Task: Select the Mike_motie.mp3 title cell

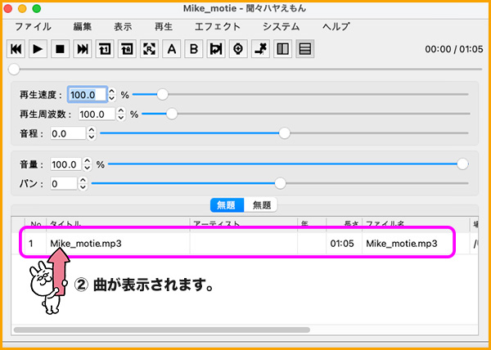Action: pos(118,243)
